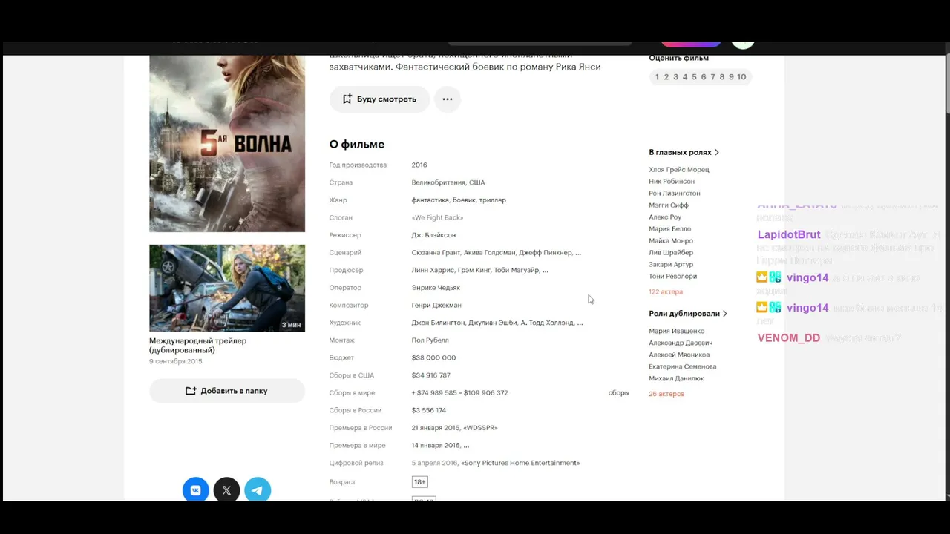Rate the film 8
This screenshot has height=534, width=950.
[x=722, y=77]
